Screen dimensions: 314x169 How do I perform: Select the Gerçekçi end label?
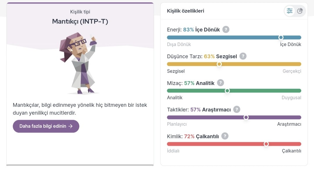pos(292,71)
